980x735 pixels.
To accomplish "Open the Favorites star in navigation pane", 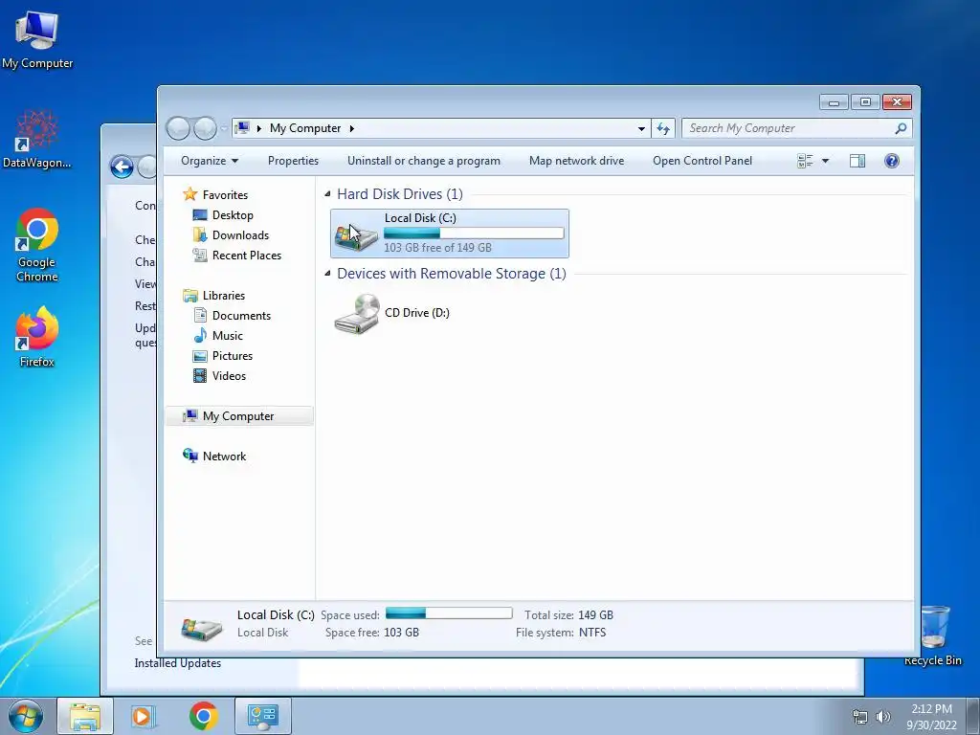I will [x=190, y=194].
